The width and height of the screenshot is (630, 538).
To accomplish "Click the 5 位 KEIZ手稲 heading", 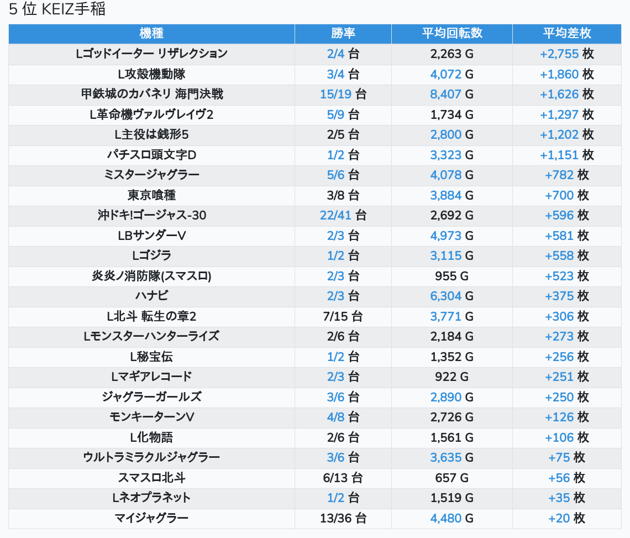I will tap(57, 9).
